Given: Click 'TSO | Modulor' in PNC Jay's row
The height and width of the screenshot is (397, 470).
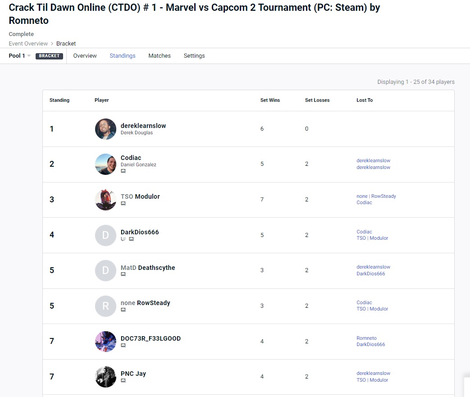Looking at the screenshot, I should [372, 380].
